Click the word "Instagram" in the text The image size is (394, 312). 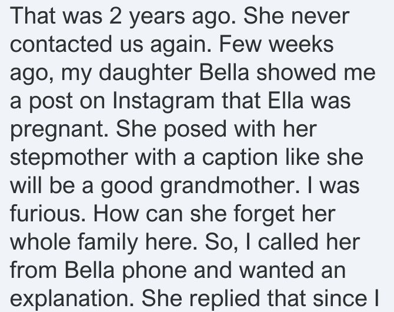click(163, 101)
